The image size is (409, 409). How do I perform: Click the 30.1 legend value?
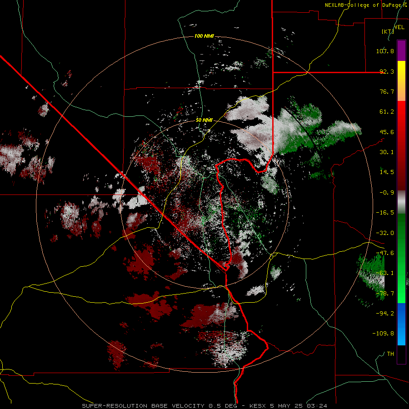(x=387, y=152)
